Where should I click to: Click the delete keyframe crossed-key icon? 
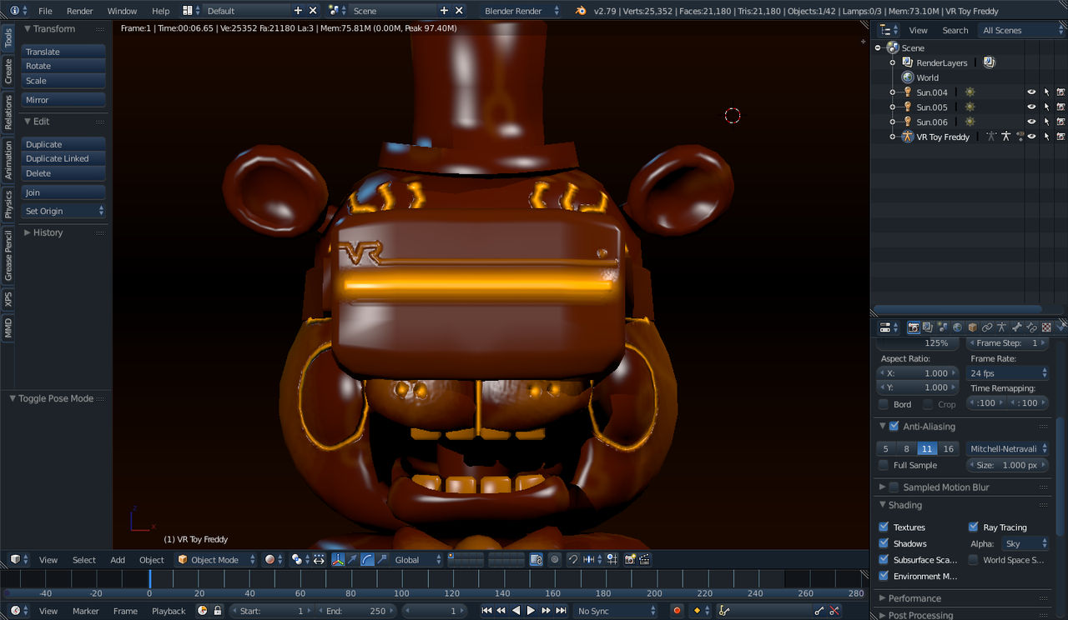pyautogui.click(x=834, y=611)
